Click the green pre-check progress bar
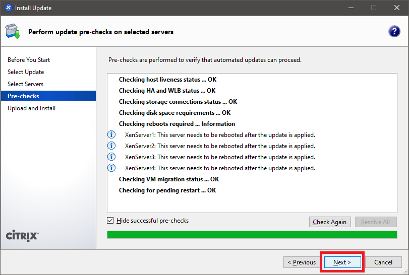The image size is (409, 275). pyautogui.click(x=252, y=235)
